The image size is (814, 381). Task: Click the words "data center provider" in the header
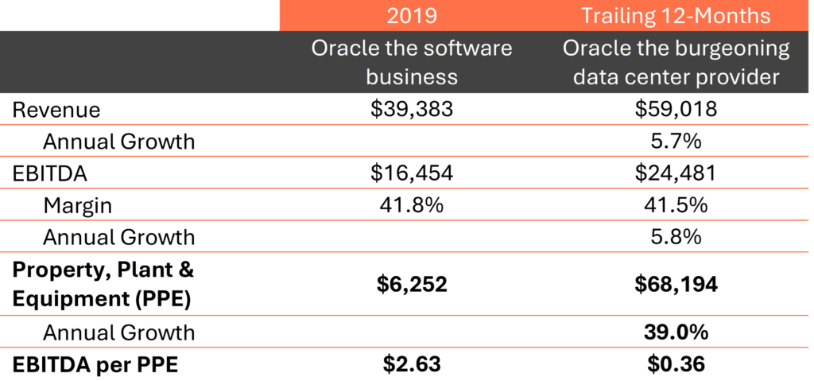(676, 76)
